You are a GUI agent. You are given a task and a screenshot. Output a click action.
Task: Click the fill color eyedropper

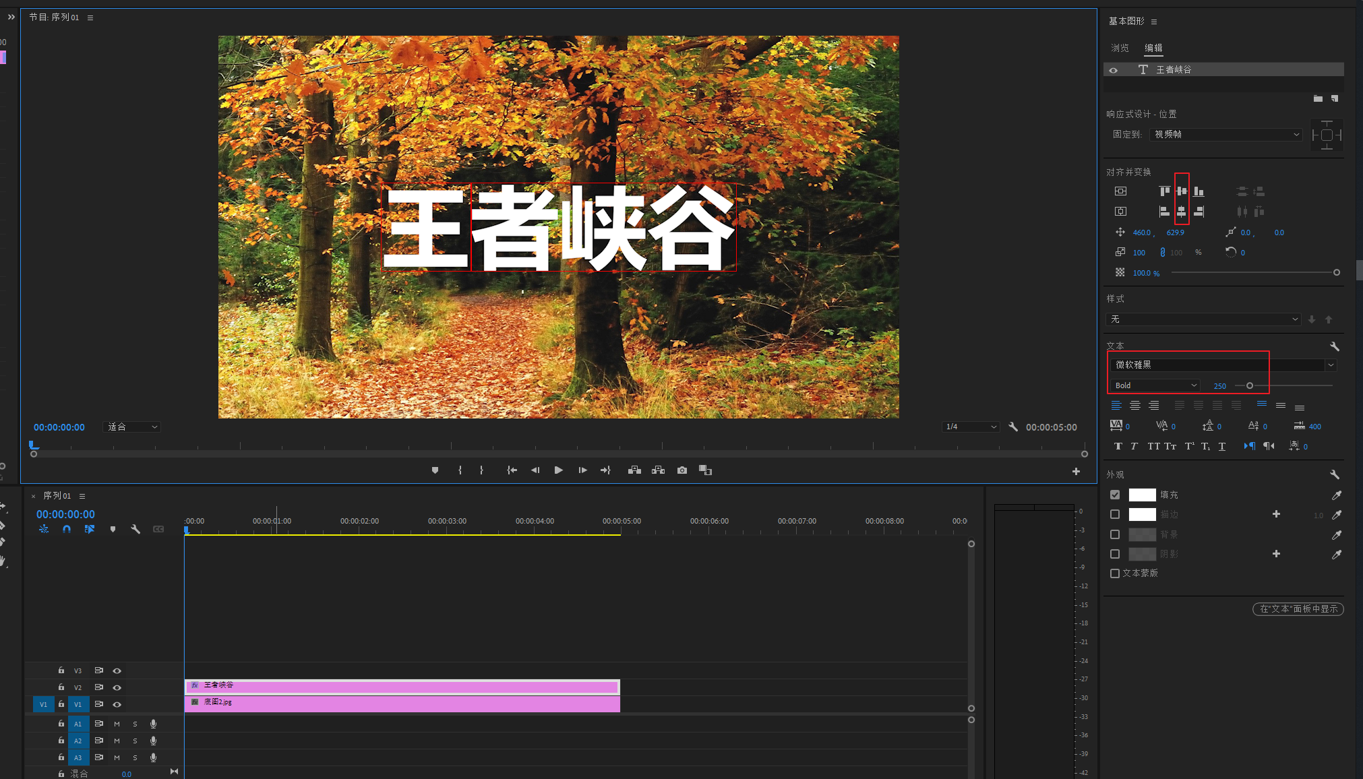(1336, 495)
